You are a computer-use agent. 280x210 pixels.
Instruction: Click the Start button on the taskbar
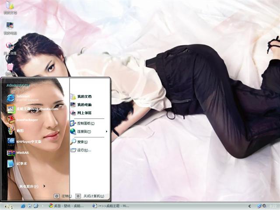[8, 206]
